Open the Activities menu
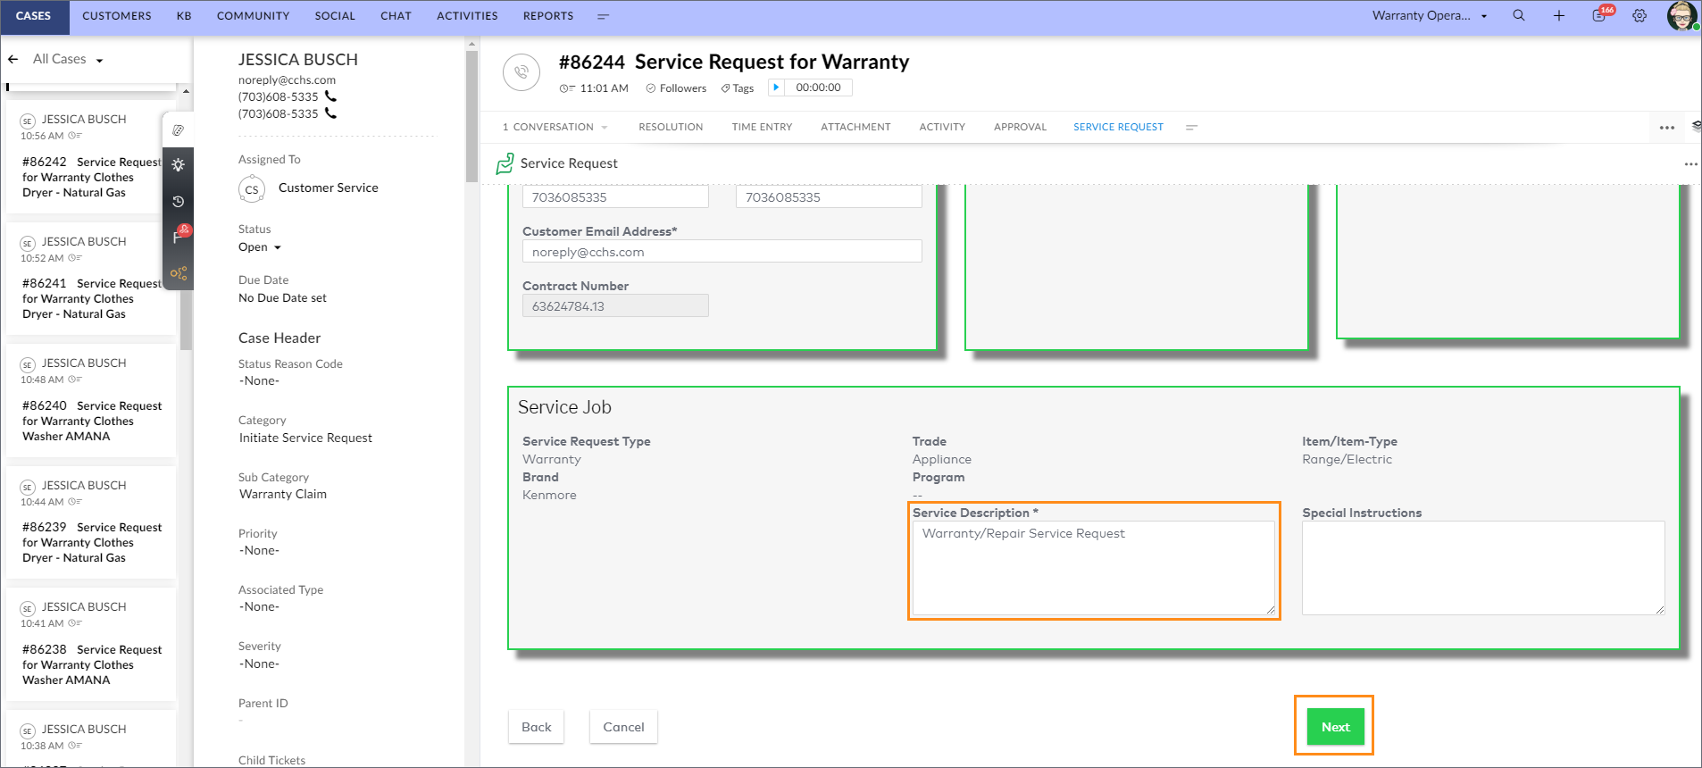Viewport: 1702px width, 768px height. click(467, 16)
